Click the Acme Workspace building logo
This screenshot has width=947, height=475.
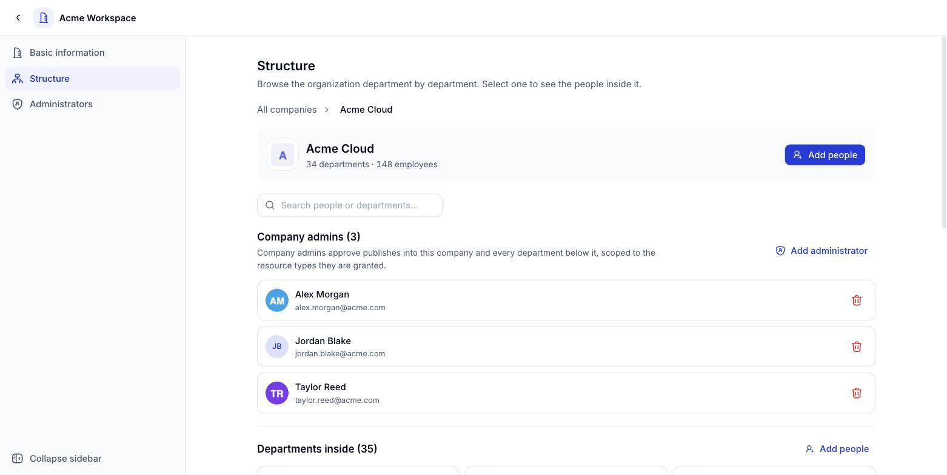point(44,18)
